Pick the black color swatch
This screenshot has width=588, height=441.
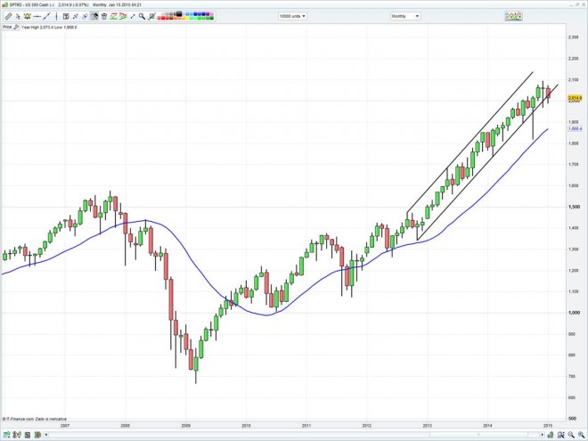click(x=178, y=14)
